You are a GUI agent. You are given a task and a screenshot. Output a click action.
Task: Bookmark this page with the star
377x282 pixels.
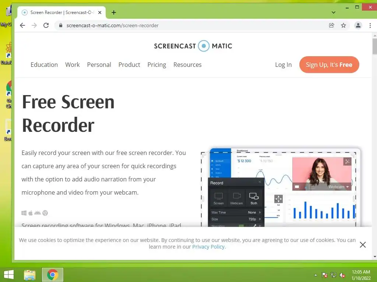point(343,25)
